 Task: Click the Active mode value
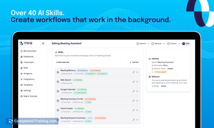pyautogui.click(x=163, y=86)
